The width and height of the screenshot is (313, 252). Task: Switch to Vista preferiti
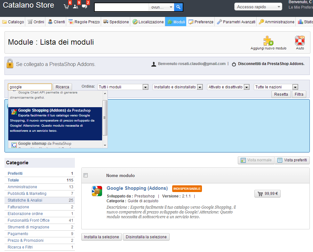click(292, 160)
